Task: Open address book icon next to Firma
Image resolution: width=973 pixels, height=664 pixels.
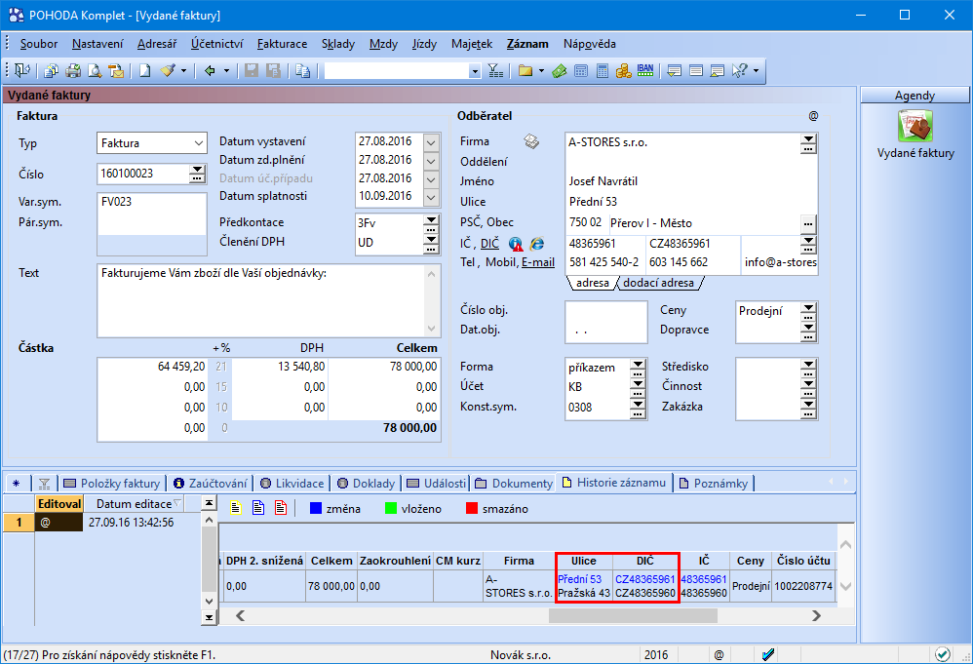Action: [531, 141]
